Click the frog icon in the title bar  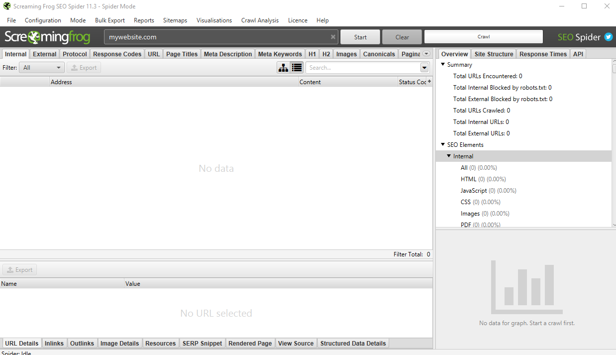pos(7,6)
